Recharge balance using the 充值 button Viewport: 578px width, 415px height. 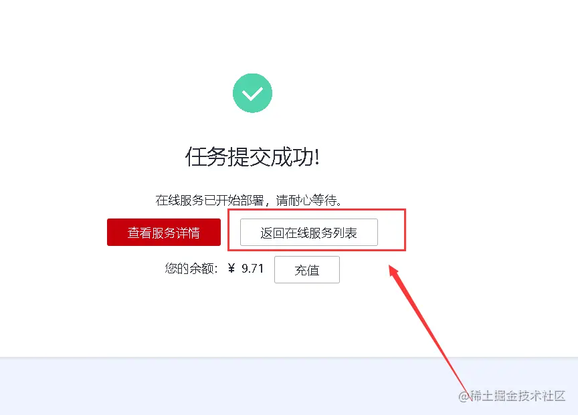[306, 270]
